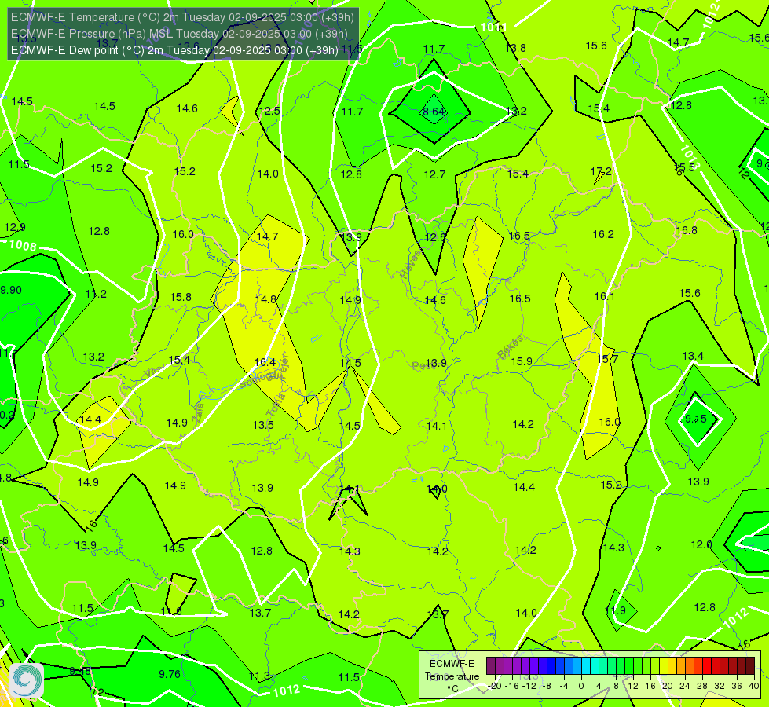Click the 15.9 temperature value
The height and width of the screenshot is (707, 769).
522,361
